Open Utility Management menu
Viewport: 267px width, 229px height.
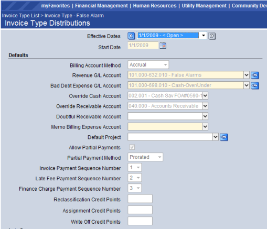204,6
